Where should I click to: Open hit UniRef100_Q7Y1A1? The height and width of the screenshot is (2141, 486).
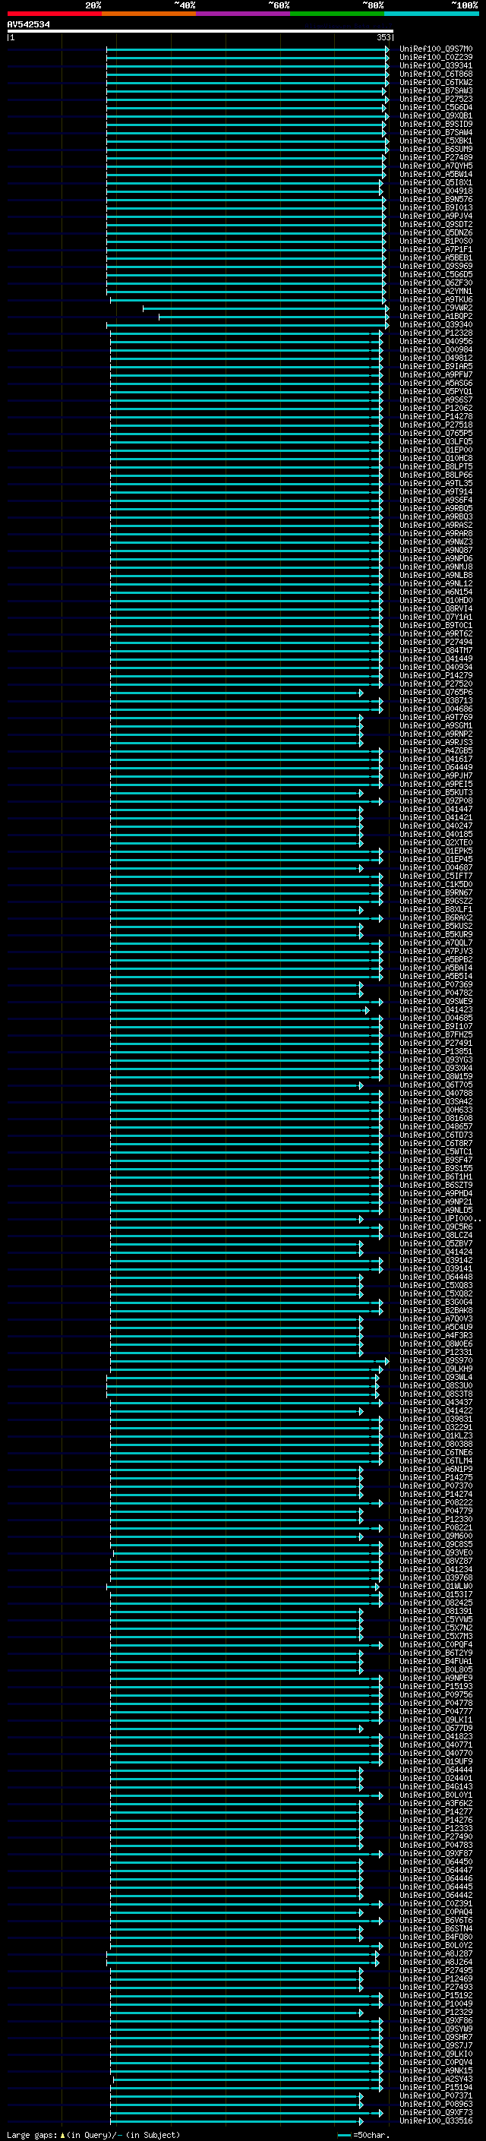pos(435,617)
